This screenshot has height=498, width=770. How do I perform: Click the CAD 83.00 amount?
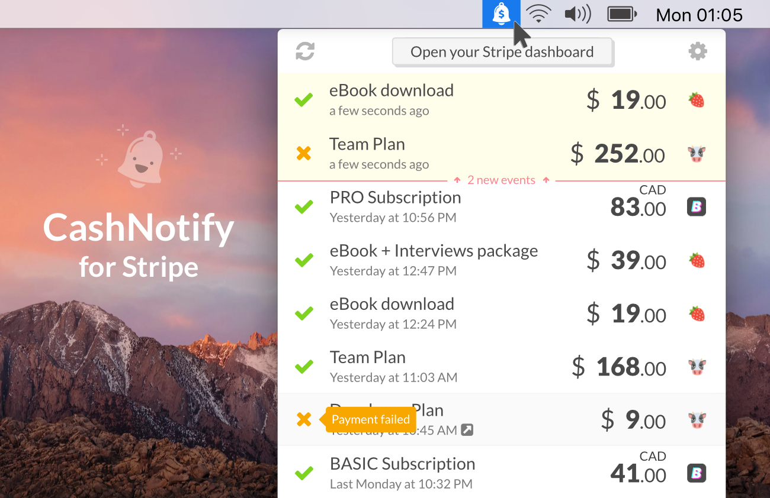click(639, 202)
